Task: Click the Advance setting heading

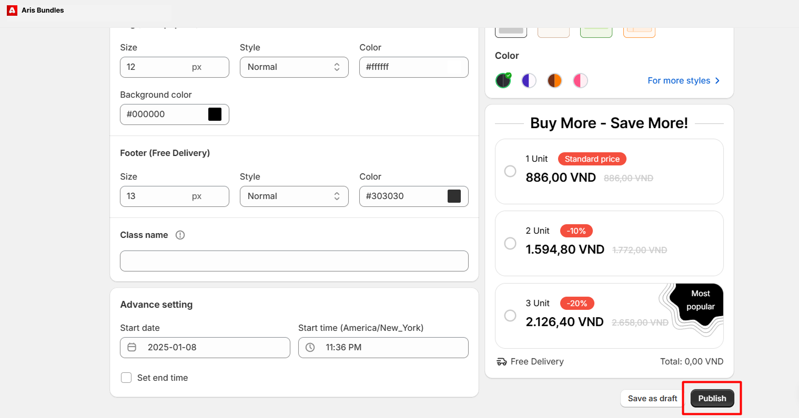Action: pyautogui.click(x=156, y=305)
